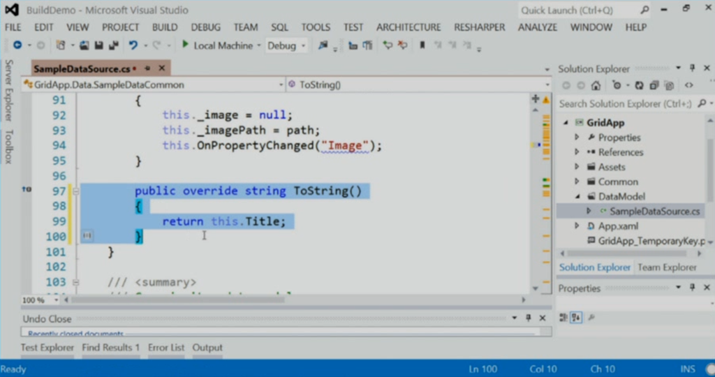This screenshot has width=715, height=377.
Task: Switch to the Error List tab
Action: (166, 348)
